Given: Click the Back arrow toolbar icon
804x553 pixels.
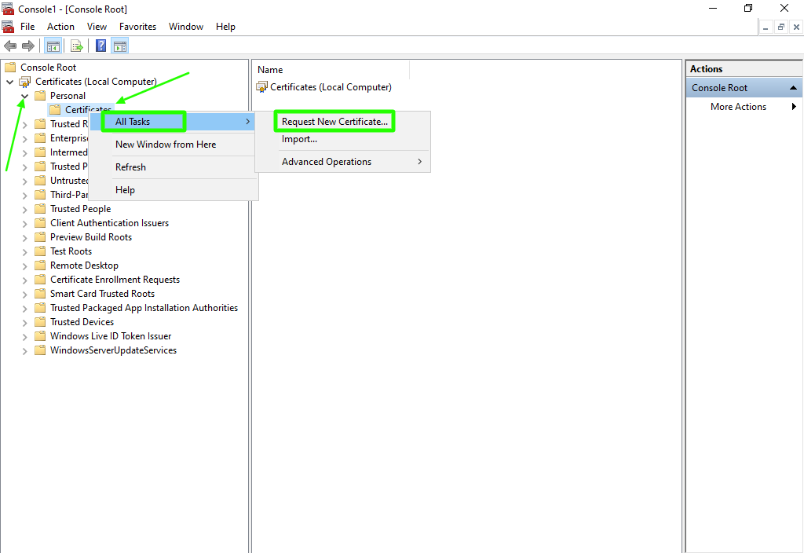Looking at the screenshot, I should 10,46.
